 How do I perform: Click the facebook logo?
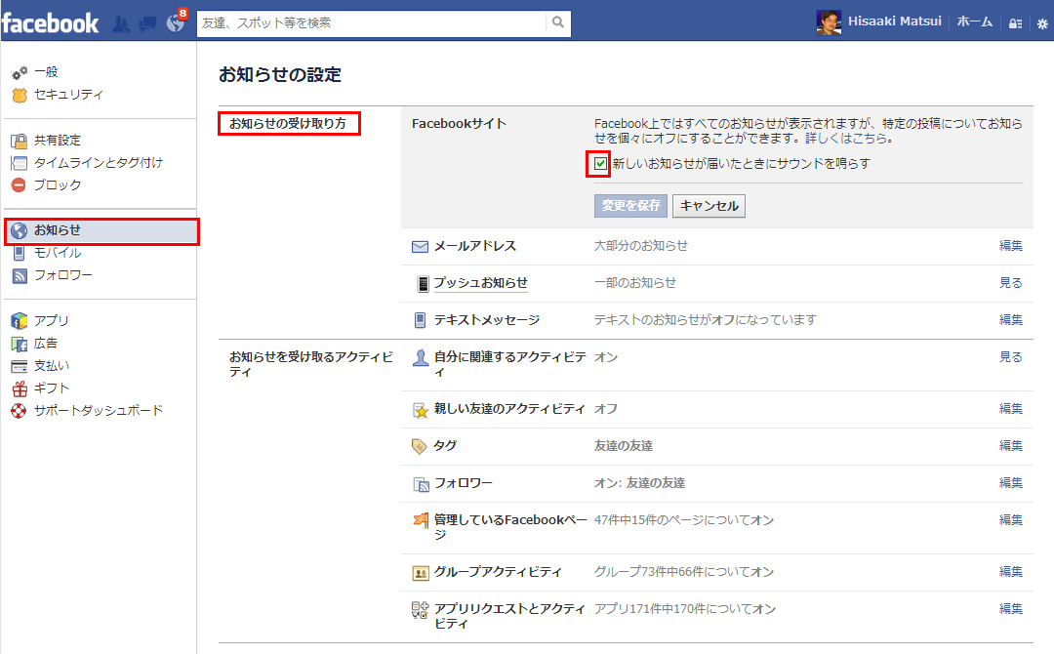click(x=51, y=23)
